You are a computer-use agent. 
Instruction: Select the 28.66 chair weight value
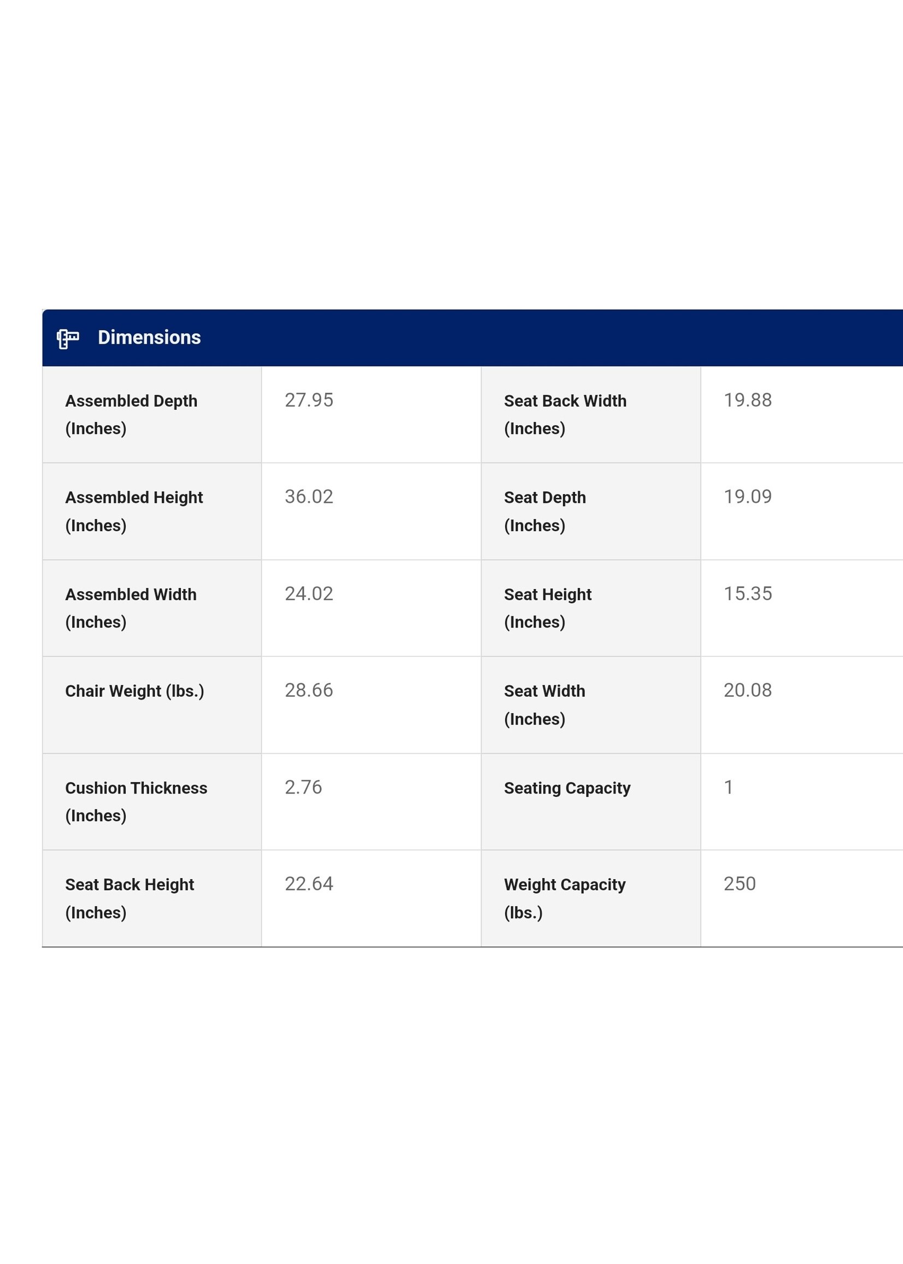coord(309,690)
